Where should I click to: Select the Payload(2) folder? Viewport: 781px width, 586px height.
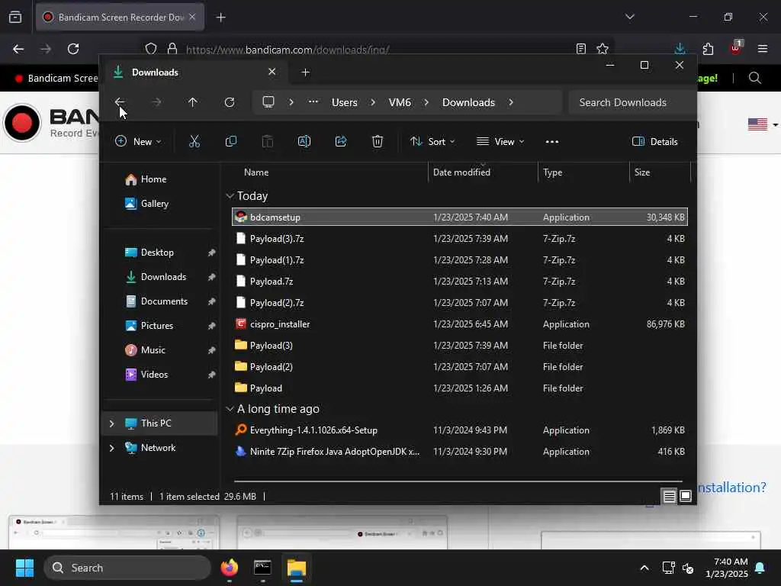pos(460,367)
